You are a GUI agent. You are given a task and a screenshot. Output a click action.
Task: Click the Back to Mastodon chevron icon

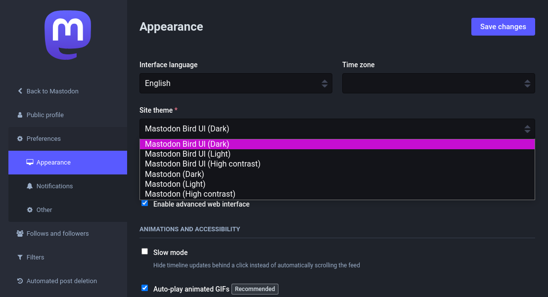(x=20, y=91)
